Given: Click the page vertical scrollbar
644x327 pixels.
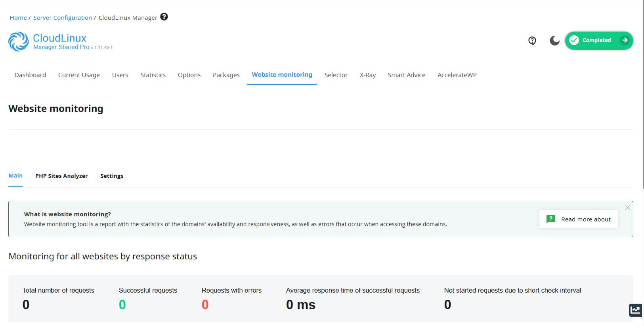Looking at the screenshot, I should (642, 95).
